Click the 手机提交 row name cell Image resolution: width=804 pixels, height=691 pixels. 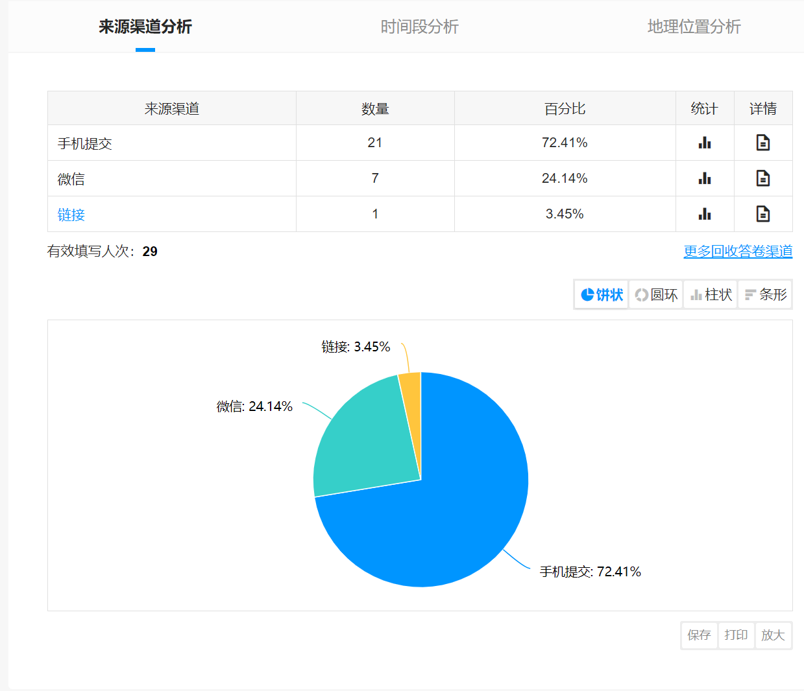click(172, 143)
